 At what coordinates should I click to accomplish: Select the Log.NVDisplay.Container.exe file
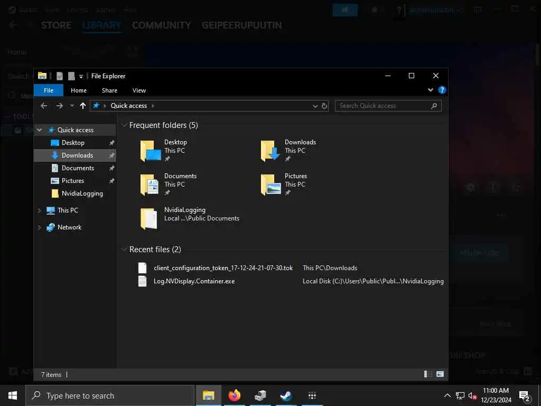pyautogui.click(x=194, y=281)
